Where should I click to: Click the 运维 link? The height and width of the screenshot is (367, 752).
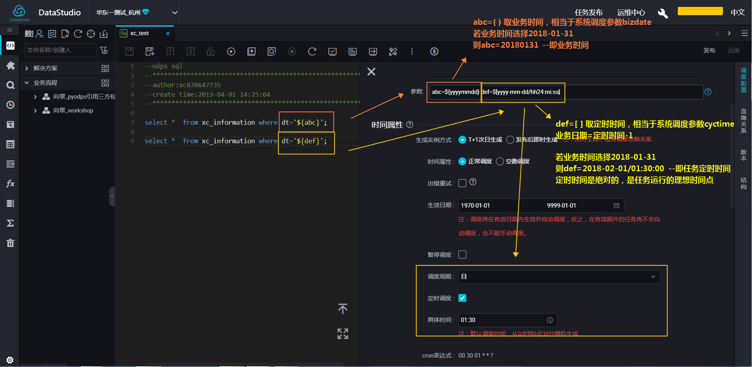734,51
